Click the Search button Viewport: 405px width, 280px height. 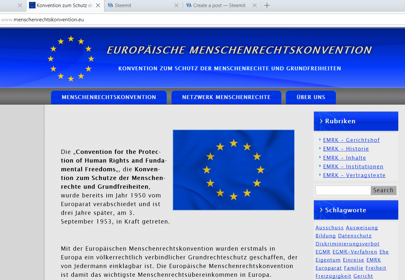click(383, 190)
